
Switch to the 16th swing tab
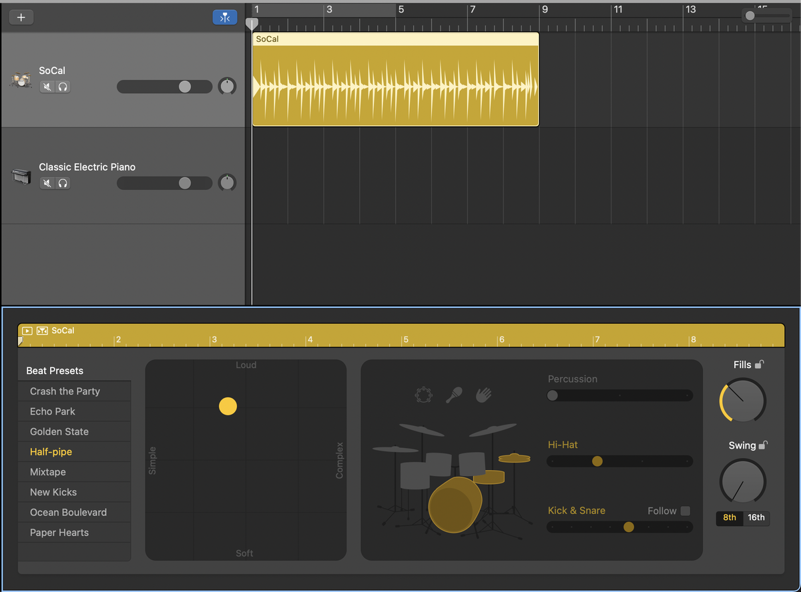coord(756,517)
